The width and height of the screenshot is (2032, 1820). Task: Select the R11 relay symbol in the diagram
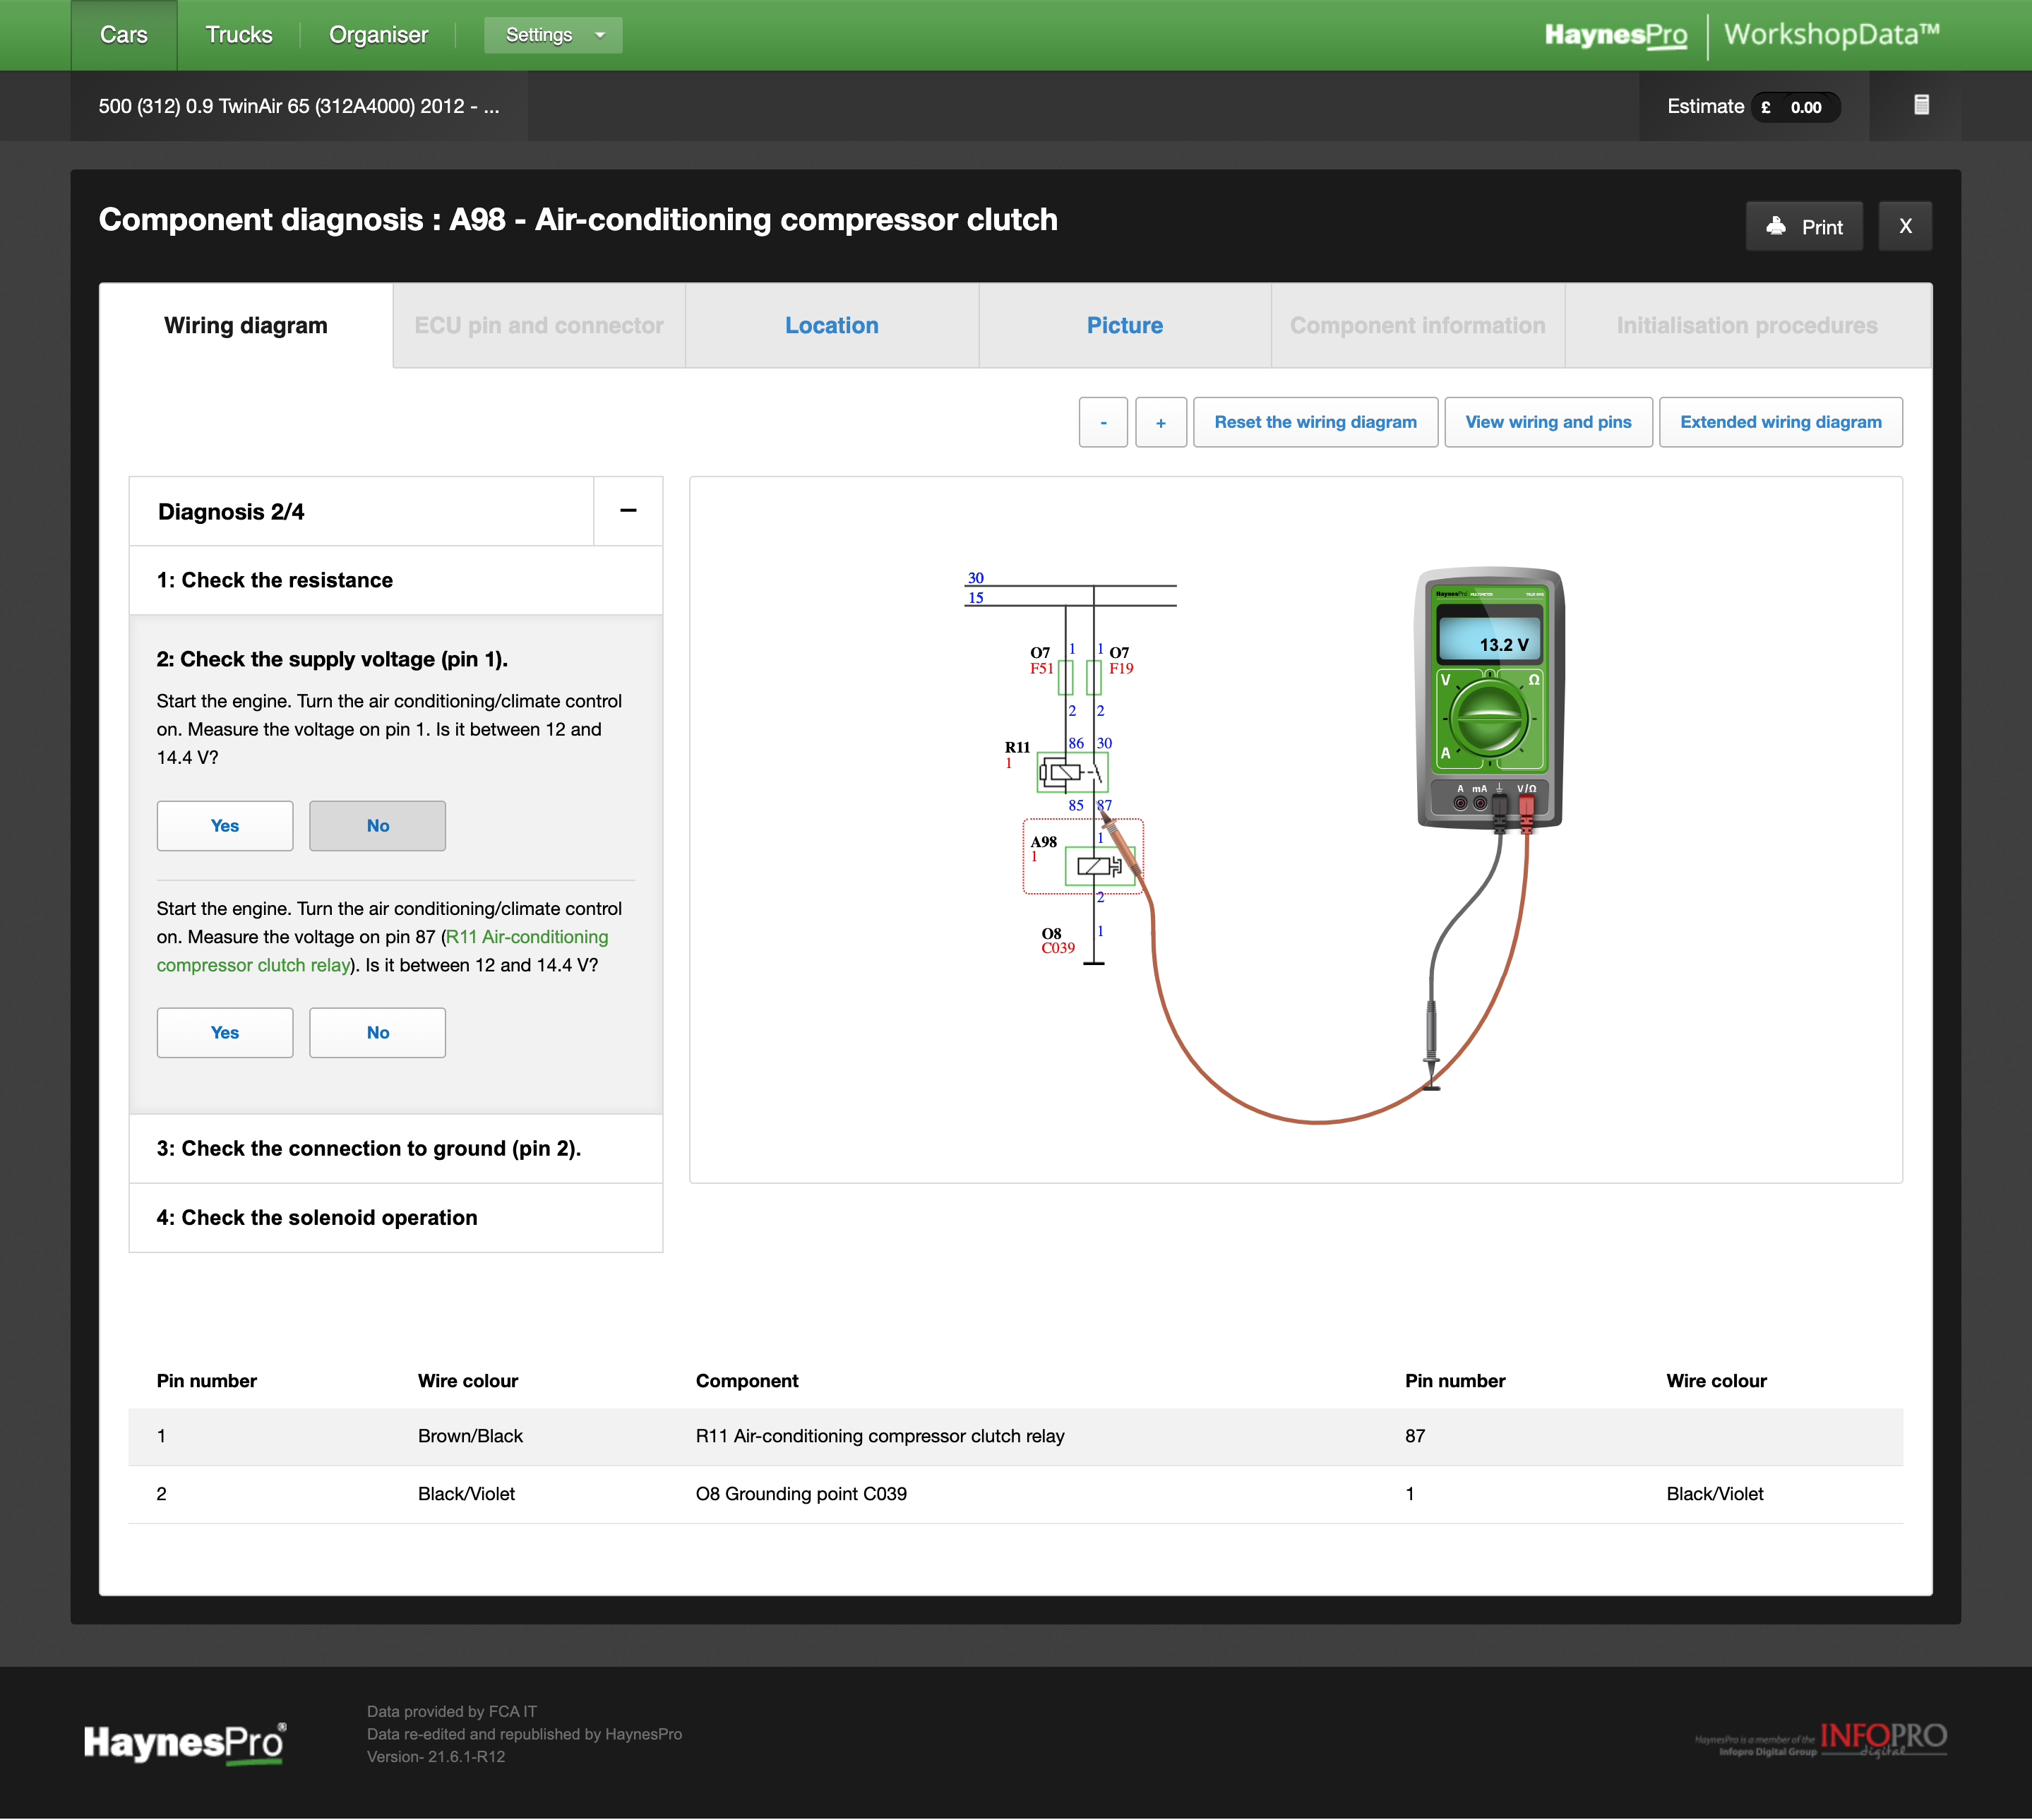click(1072, 772)
